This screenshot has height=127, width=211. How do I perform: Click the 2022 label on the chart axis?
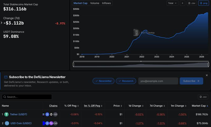pyautogui.click(x=142, y=57)
